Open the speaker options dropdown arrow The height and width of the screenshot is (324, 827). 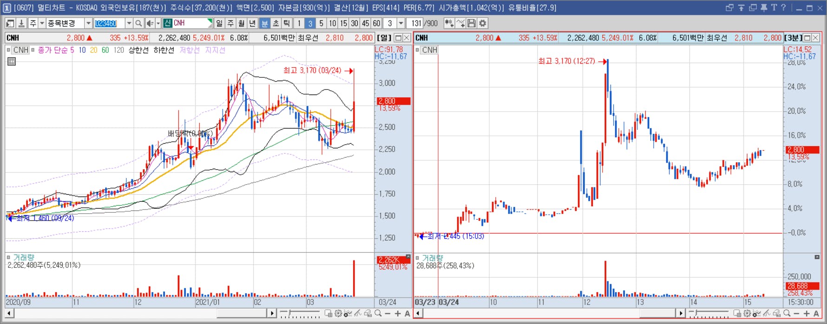(x=158, y=23)
